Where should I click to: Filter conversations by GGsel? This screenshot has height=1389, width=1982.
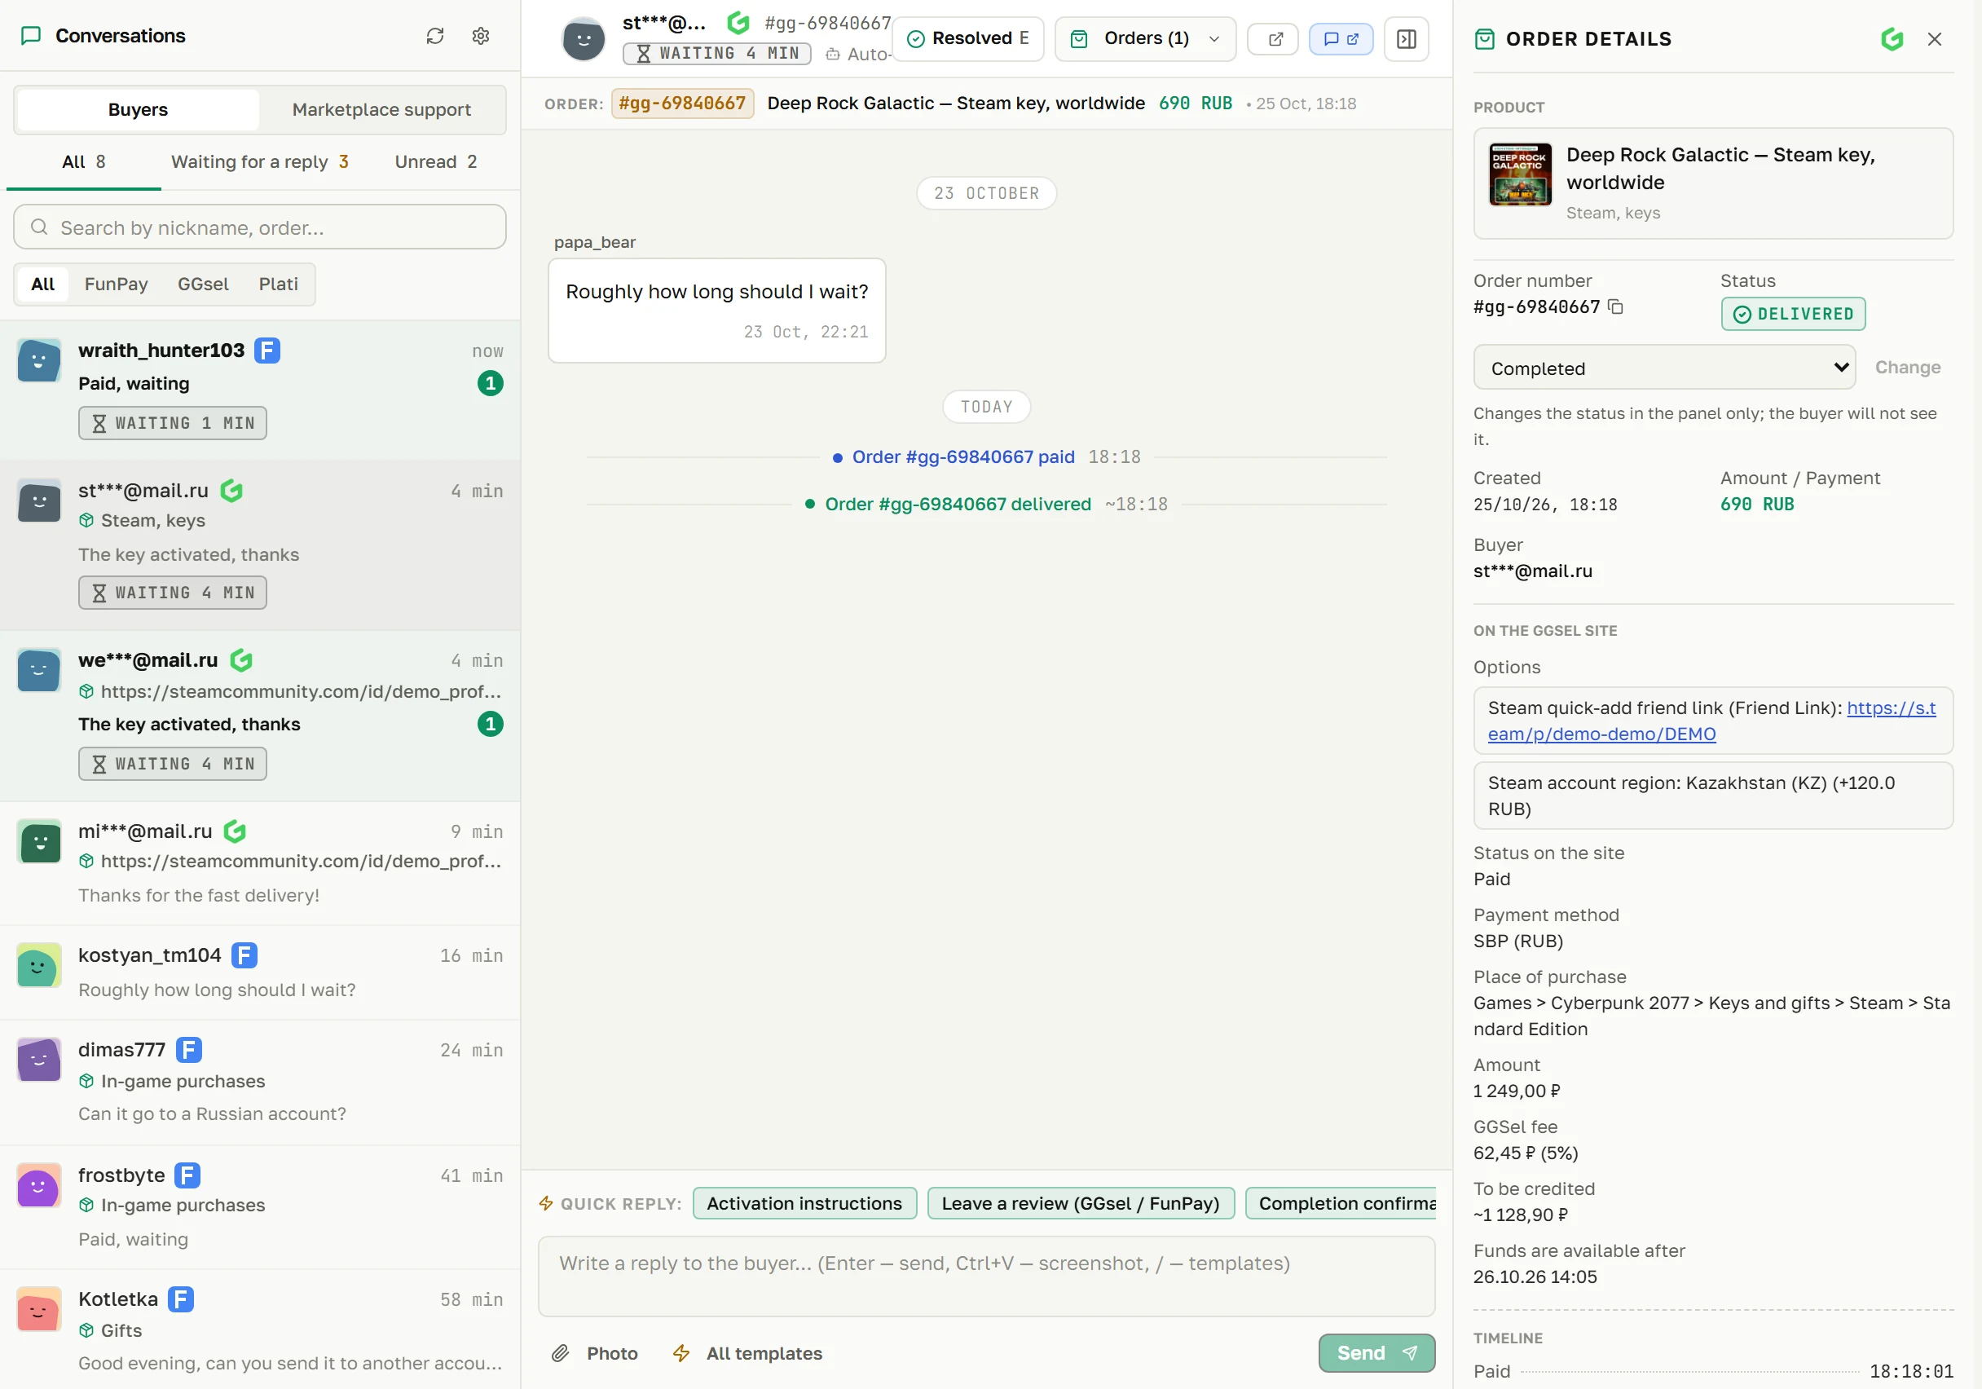[x=203, y=284]
